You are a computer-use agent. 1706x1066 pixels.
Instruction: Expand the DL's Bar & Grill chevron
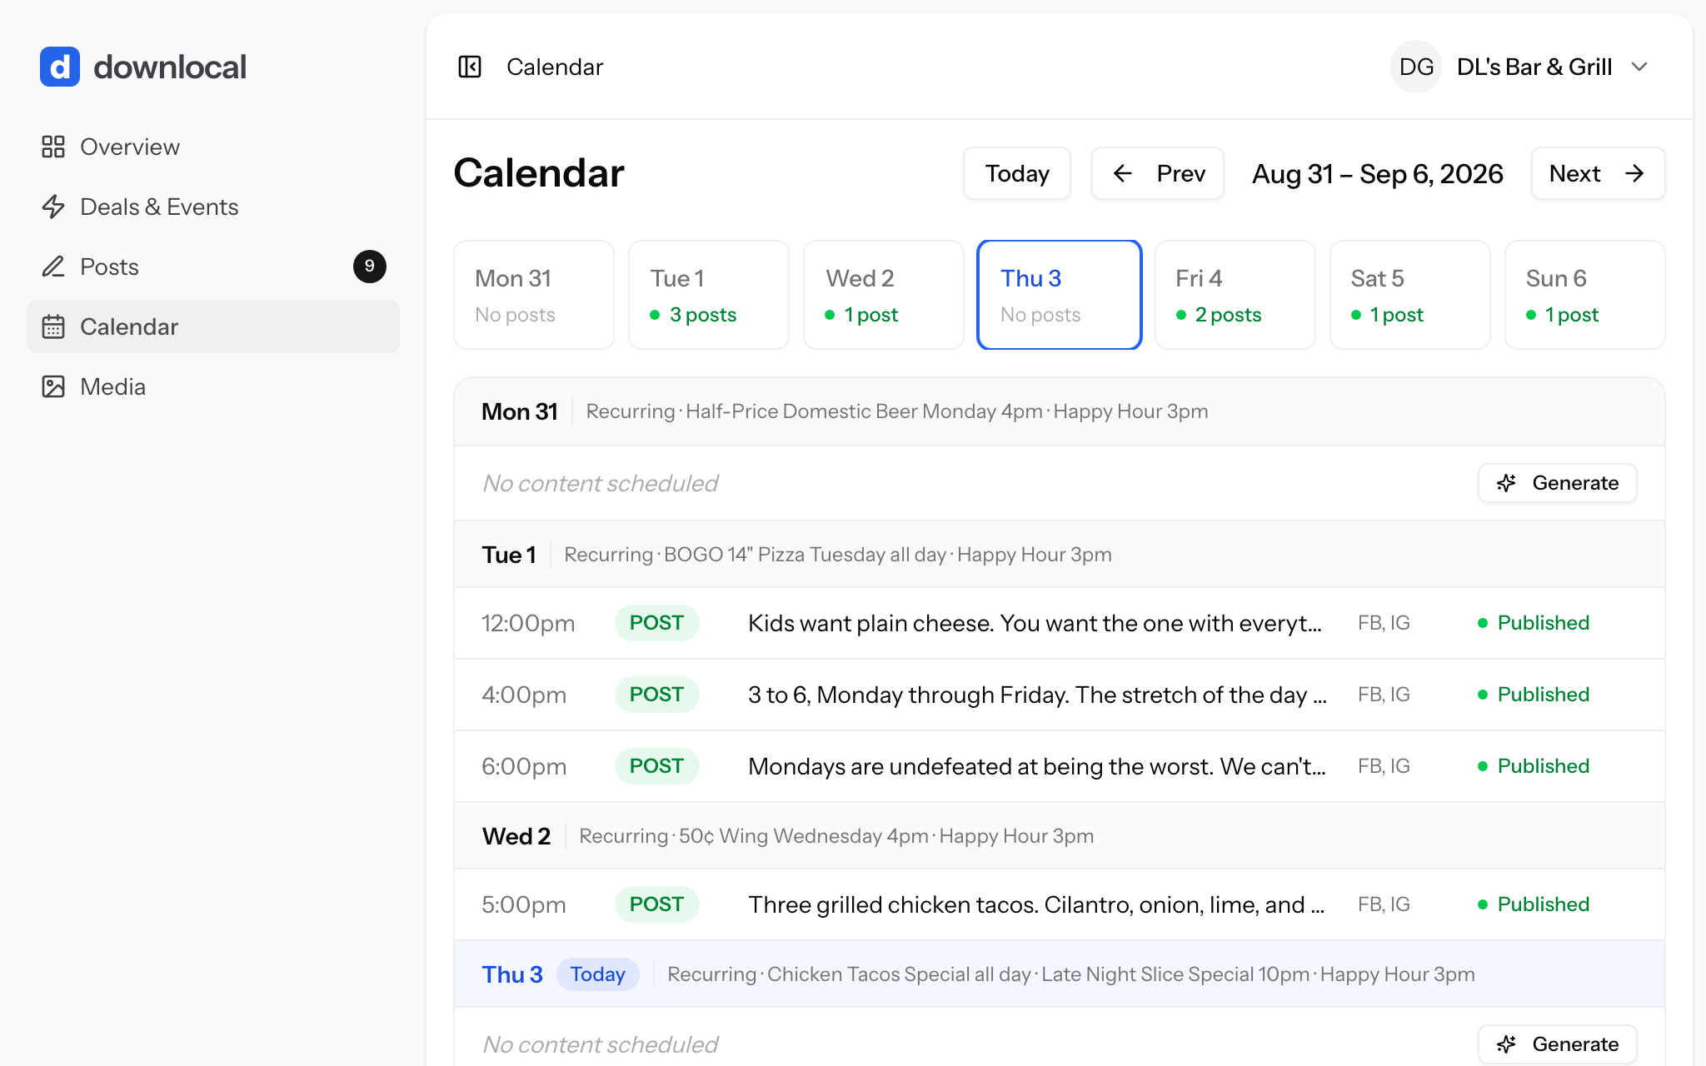(1639, 67)
